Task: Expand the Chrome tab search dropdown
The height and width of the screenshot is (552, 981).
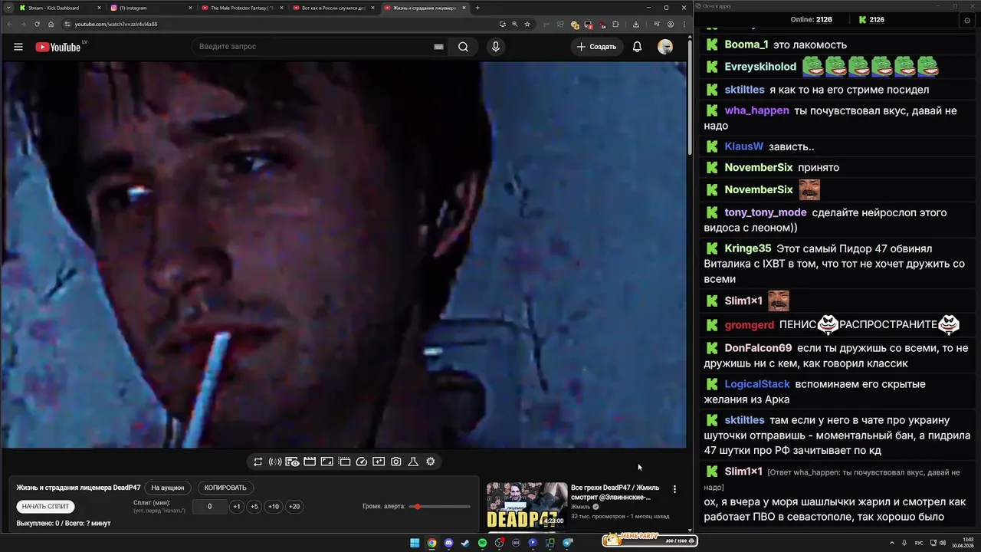Action: point(8,8)
